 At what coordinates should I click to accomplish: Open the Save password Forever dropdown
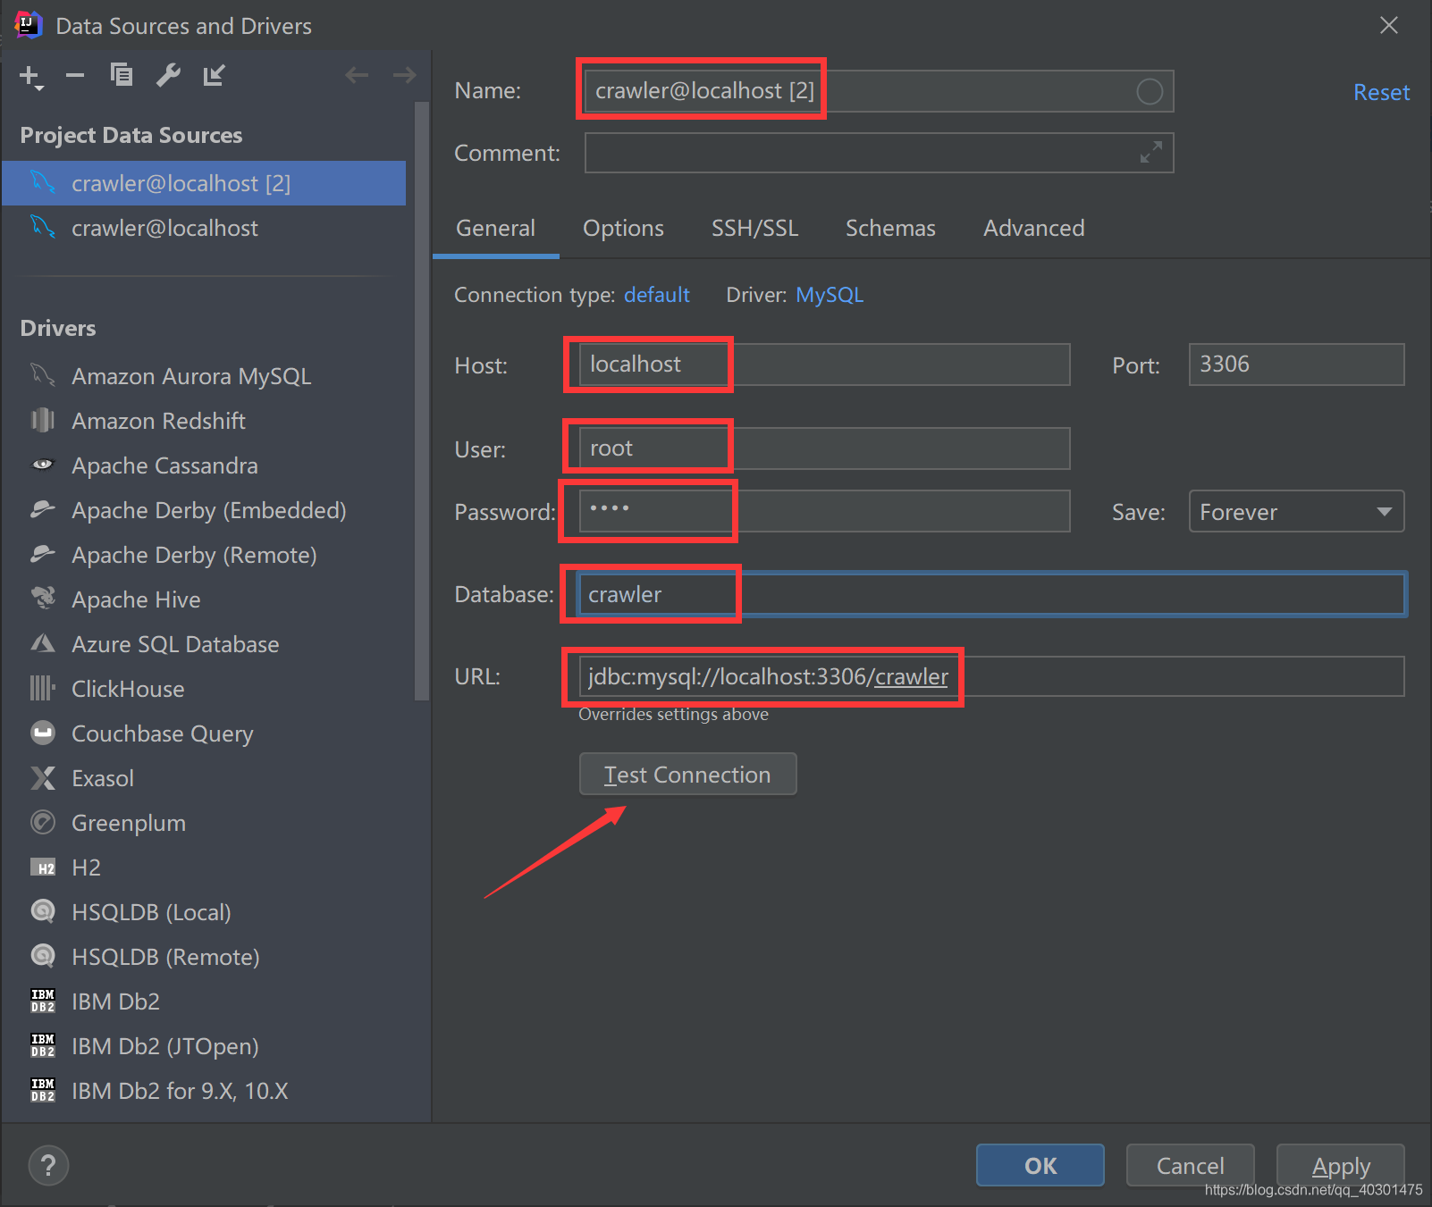point(1296,511)
